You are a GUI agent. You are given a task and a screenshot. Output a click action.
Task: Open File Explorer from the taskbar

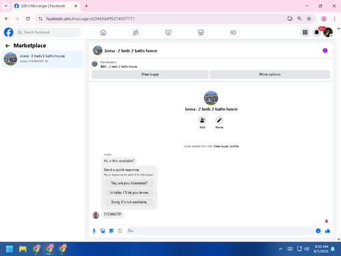[x=23, y=249]
